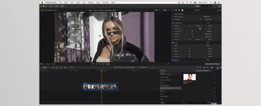This screenshot has height=106, width=261.
Task: Show Background Tasks checkmark icon
Action: pos(62,6)
